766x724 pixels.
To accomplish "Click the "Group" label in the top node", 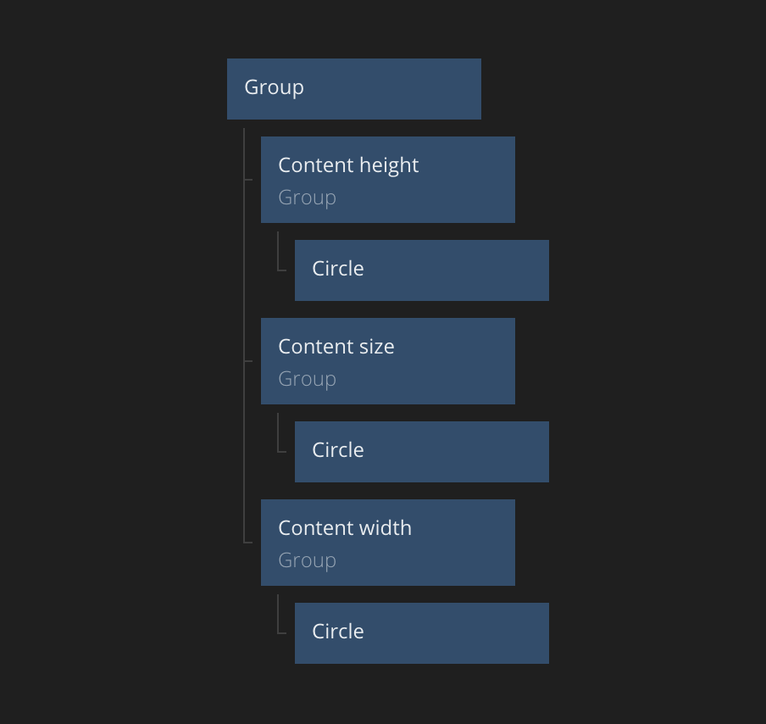I will (274, 87).
